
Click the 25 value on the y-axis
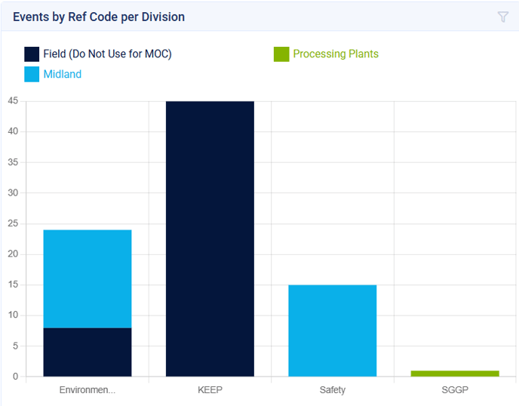tap(13, 223)
